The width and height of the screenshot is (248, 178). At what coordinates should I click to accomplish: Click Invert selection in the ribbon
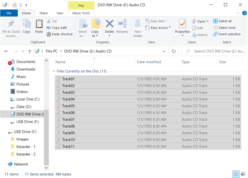click(227, 34)
